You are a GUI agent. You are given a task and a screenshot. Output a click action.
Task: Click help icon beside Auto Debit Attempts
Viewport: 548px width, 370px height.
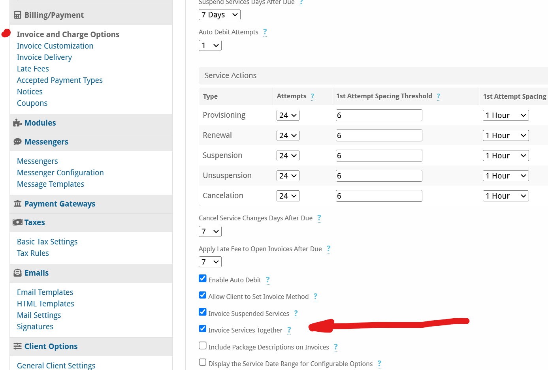265,32
